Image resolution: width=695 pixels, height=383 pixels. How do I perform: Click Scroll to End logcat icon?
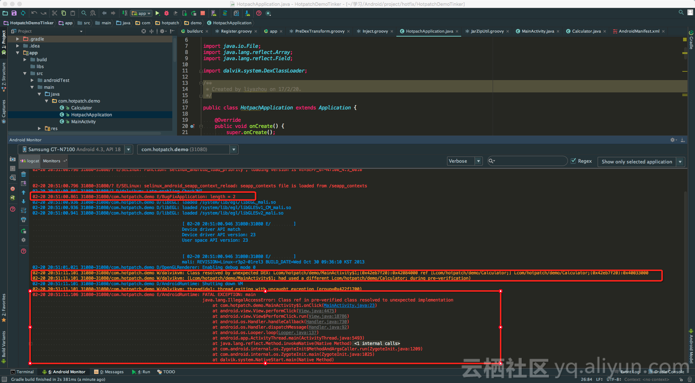tap(24, 183)
